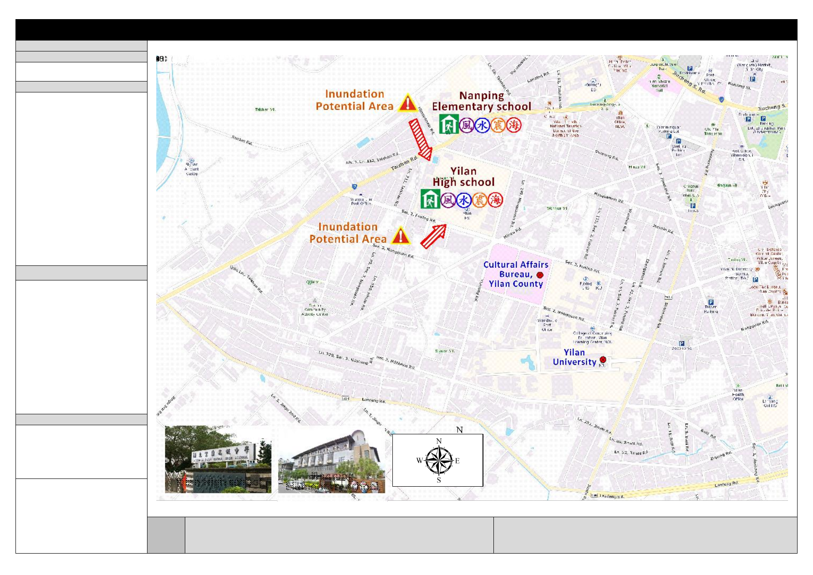
Task: Click the Children Park label
Action: click(691, 188)
